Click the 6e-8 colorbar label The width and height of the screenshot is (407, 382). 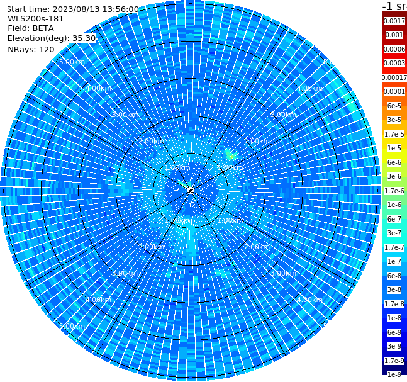coord(394,276)
